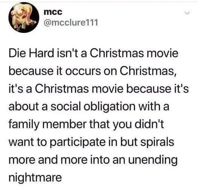Screen dimensions: 198x191
Task: Open the mcc profile avatar picture
Action: click(24, 18)
